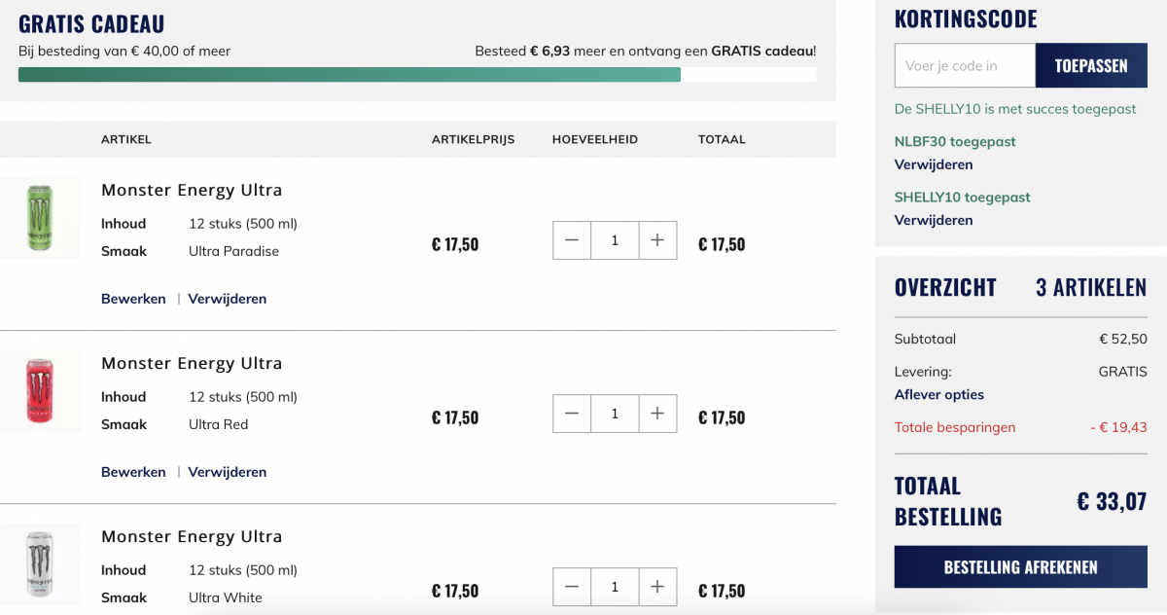Remove the NLBF30 discount code
1167x615 pixels.
[x=934, y=164]
